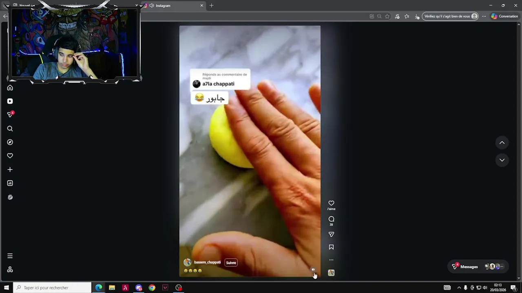
Task: Open the Favorites list toolbar icon
Action: pos(407,16)
